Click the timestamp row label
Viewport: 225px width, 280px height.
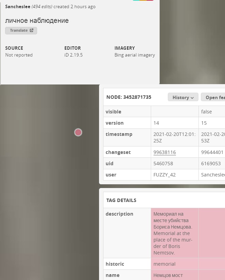click(119, 134)
